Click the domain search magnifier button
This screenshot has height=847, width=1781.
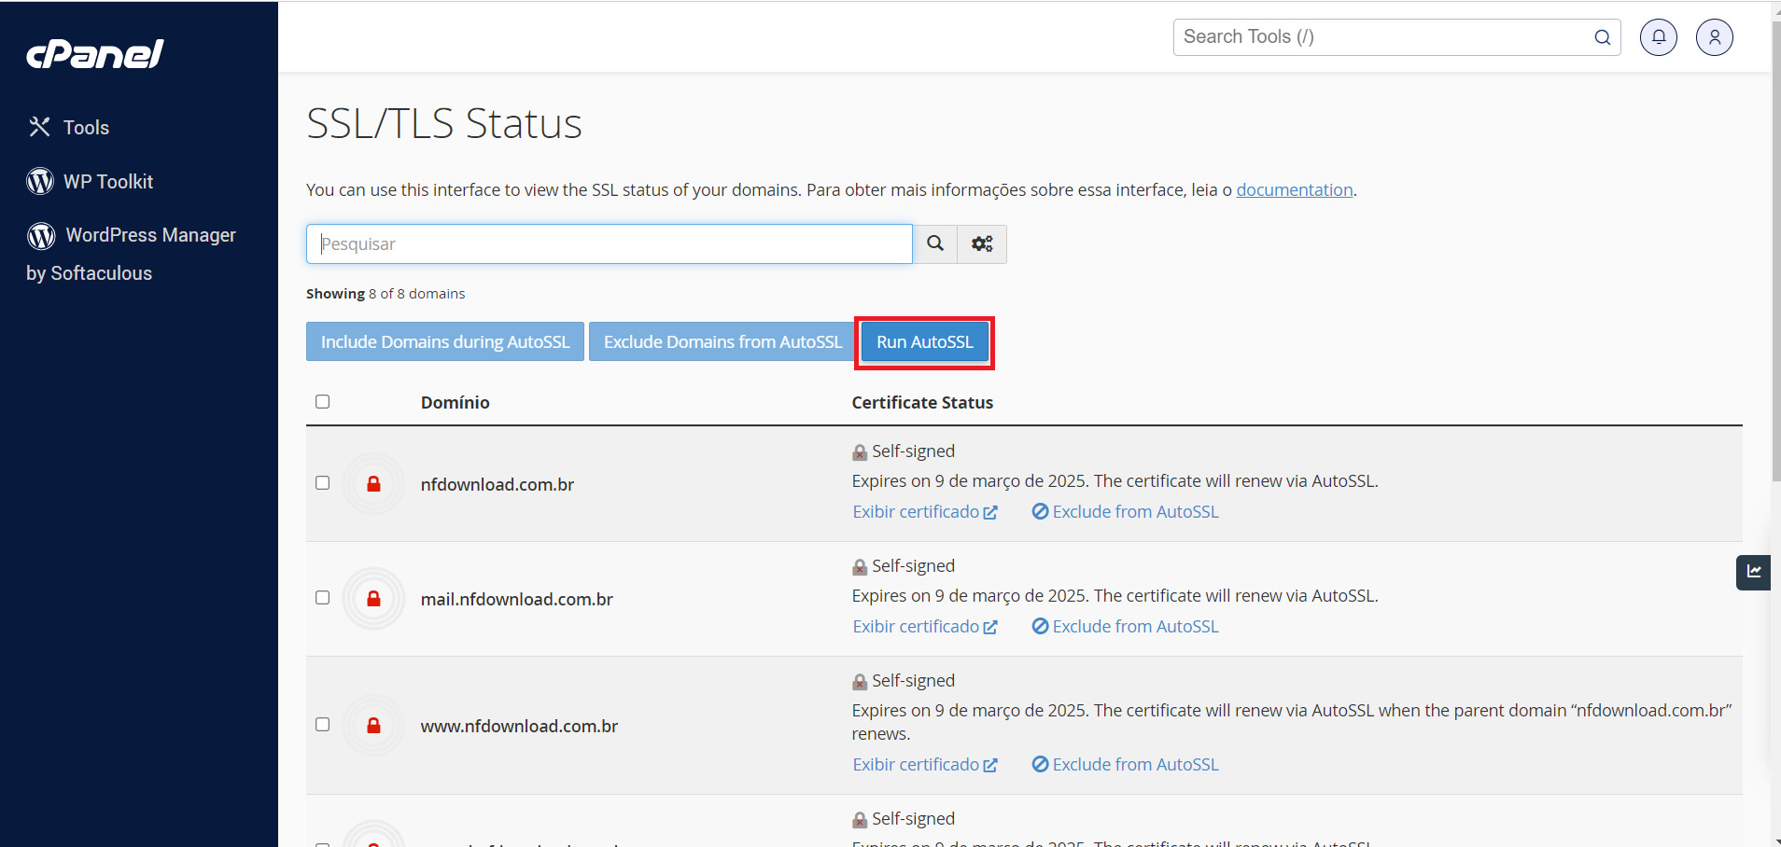click(x=935, y=243)
